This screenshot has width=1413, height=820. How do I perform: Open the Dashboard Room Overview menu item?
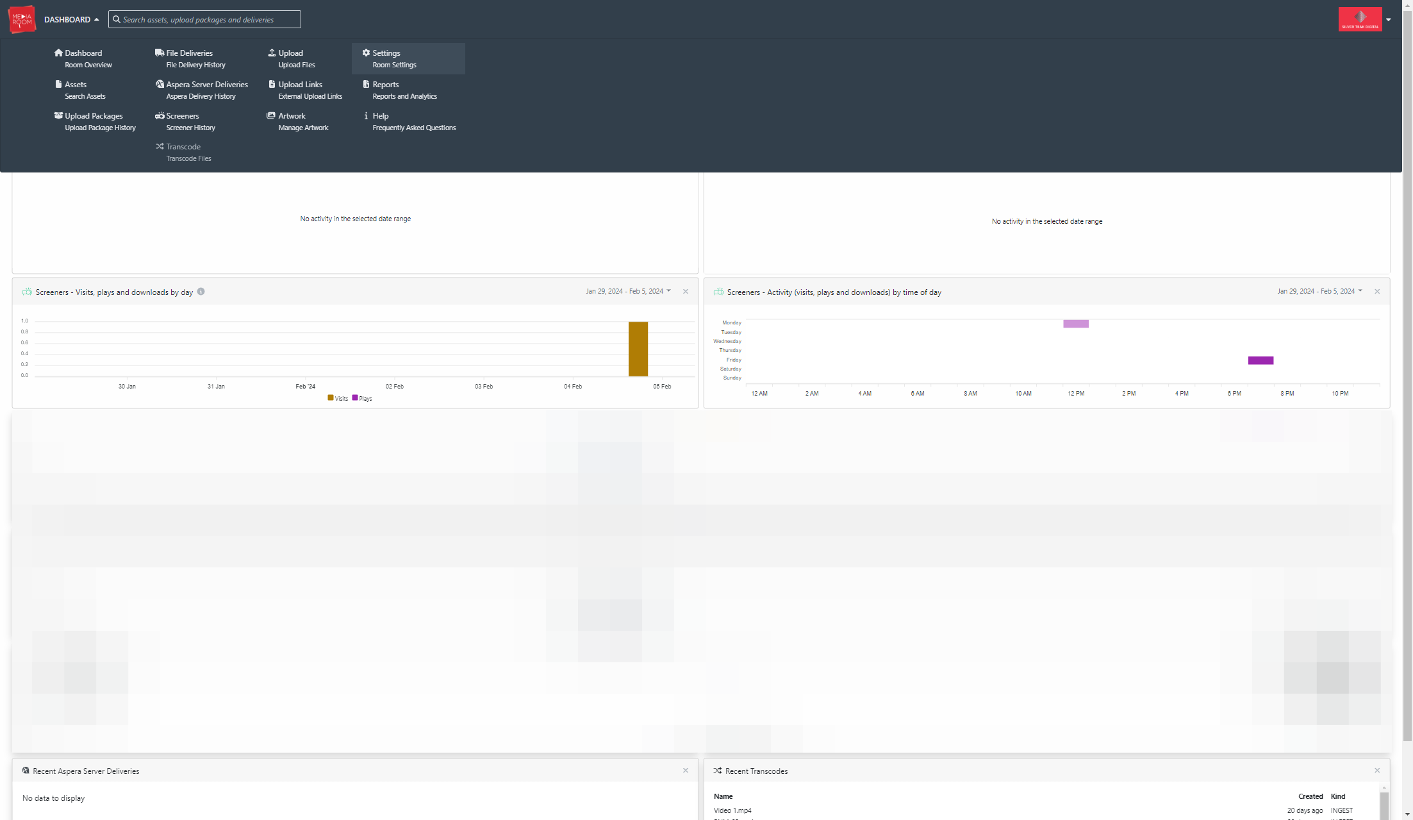coord(83,58)
